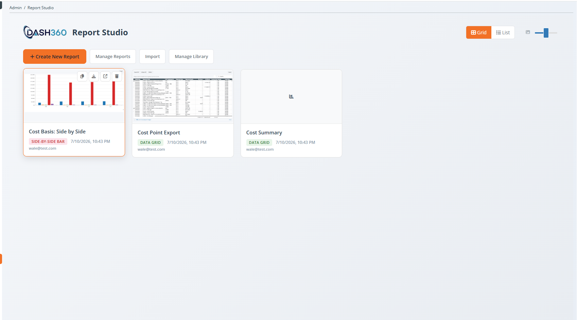Viewport: 577px width, 320px height.
Task: Switch to Grid view
Action: point(478,33)
